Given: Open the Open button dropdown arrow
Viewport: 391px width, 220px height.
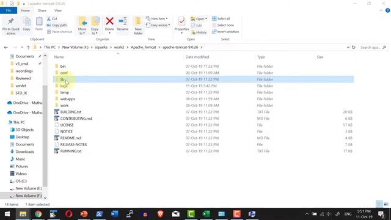Looking at the screenshot, I should pos(206,19).
